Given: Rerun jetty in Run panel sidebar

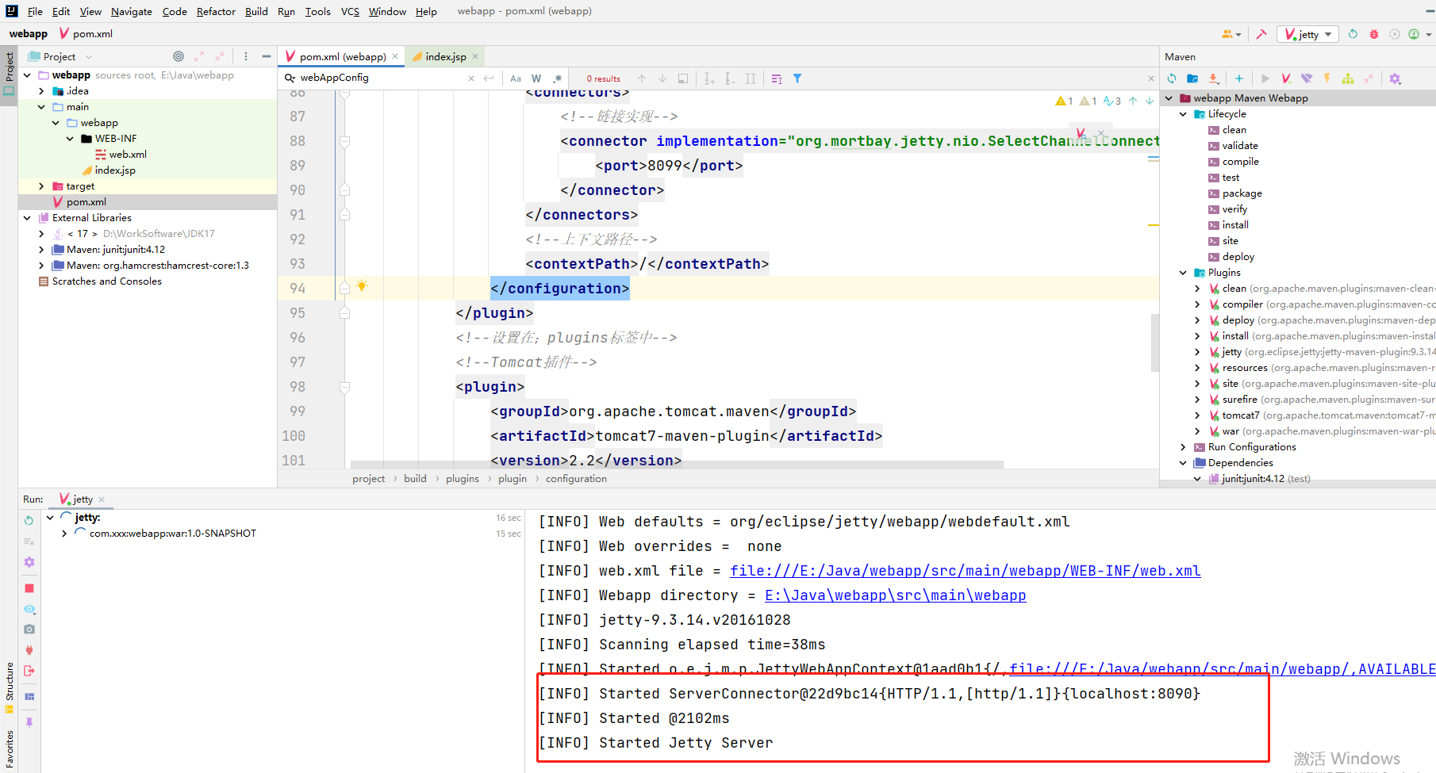Looking at the screenshot, I should pyautogui.click(x=29, y=520).
